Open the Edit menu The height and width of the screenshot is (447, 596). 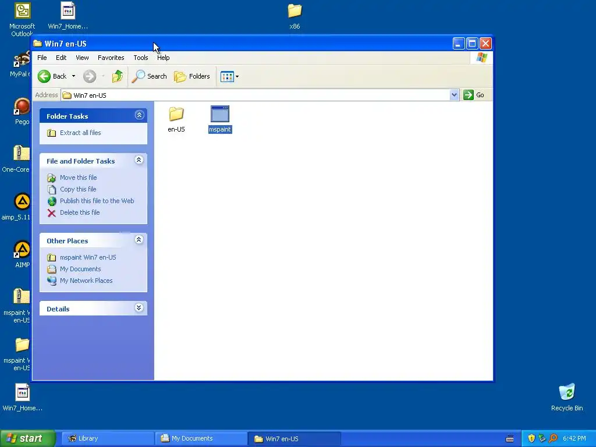click(61, 58)
